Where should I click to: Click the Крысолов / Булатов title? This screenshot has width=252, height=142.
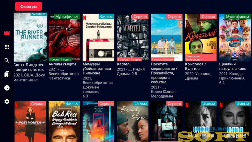195,66
